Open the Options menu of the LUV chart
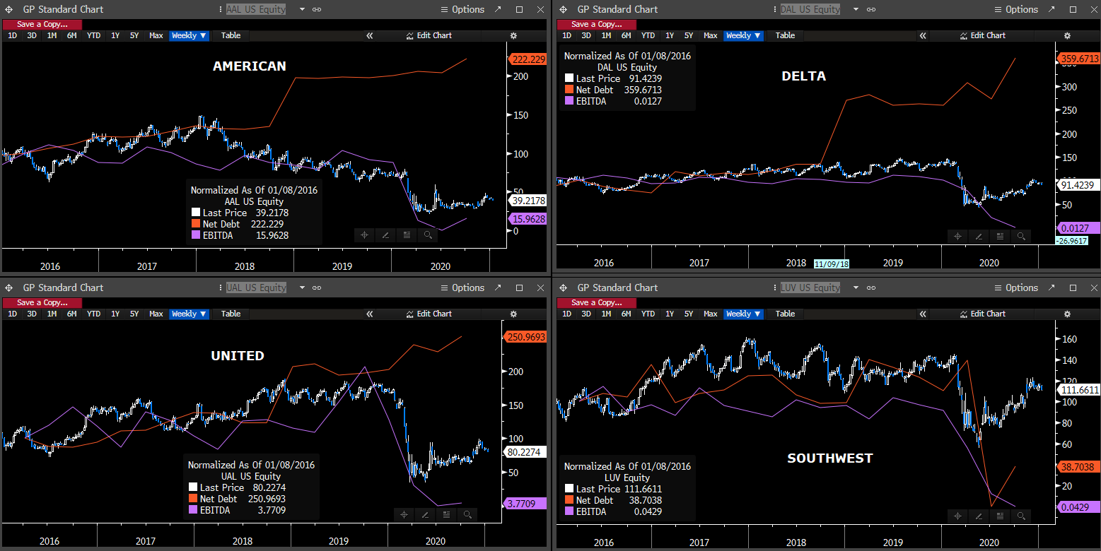 [x=1017, y=288]
